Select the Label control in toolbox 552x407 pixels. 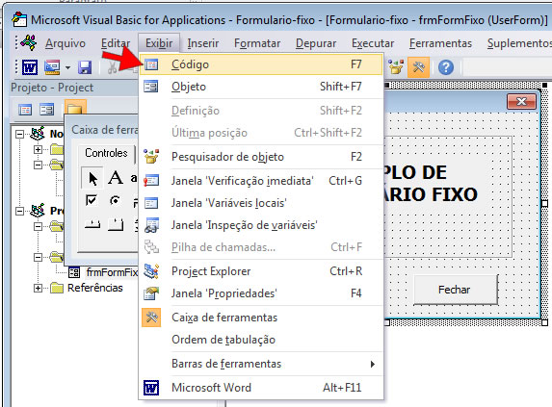116,177
